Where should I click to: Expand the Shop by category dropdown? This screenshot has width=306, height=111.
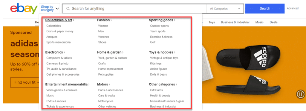pyautogui.click(x=50, y=9)
